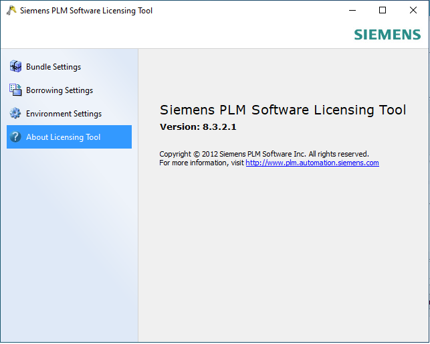Click the Borrowing Settings icon
The image size is (430, 344).
15,90
